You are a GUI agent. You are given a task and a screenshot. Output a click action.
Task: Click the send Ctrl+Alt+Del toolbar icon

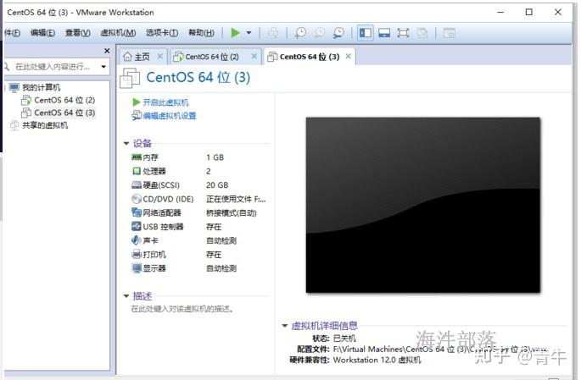coord(273,33)
